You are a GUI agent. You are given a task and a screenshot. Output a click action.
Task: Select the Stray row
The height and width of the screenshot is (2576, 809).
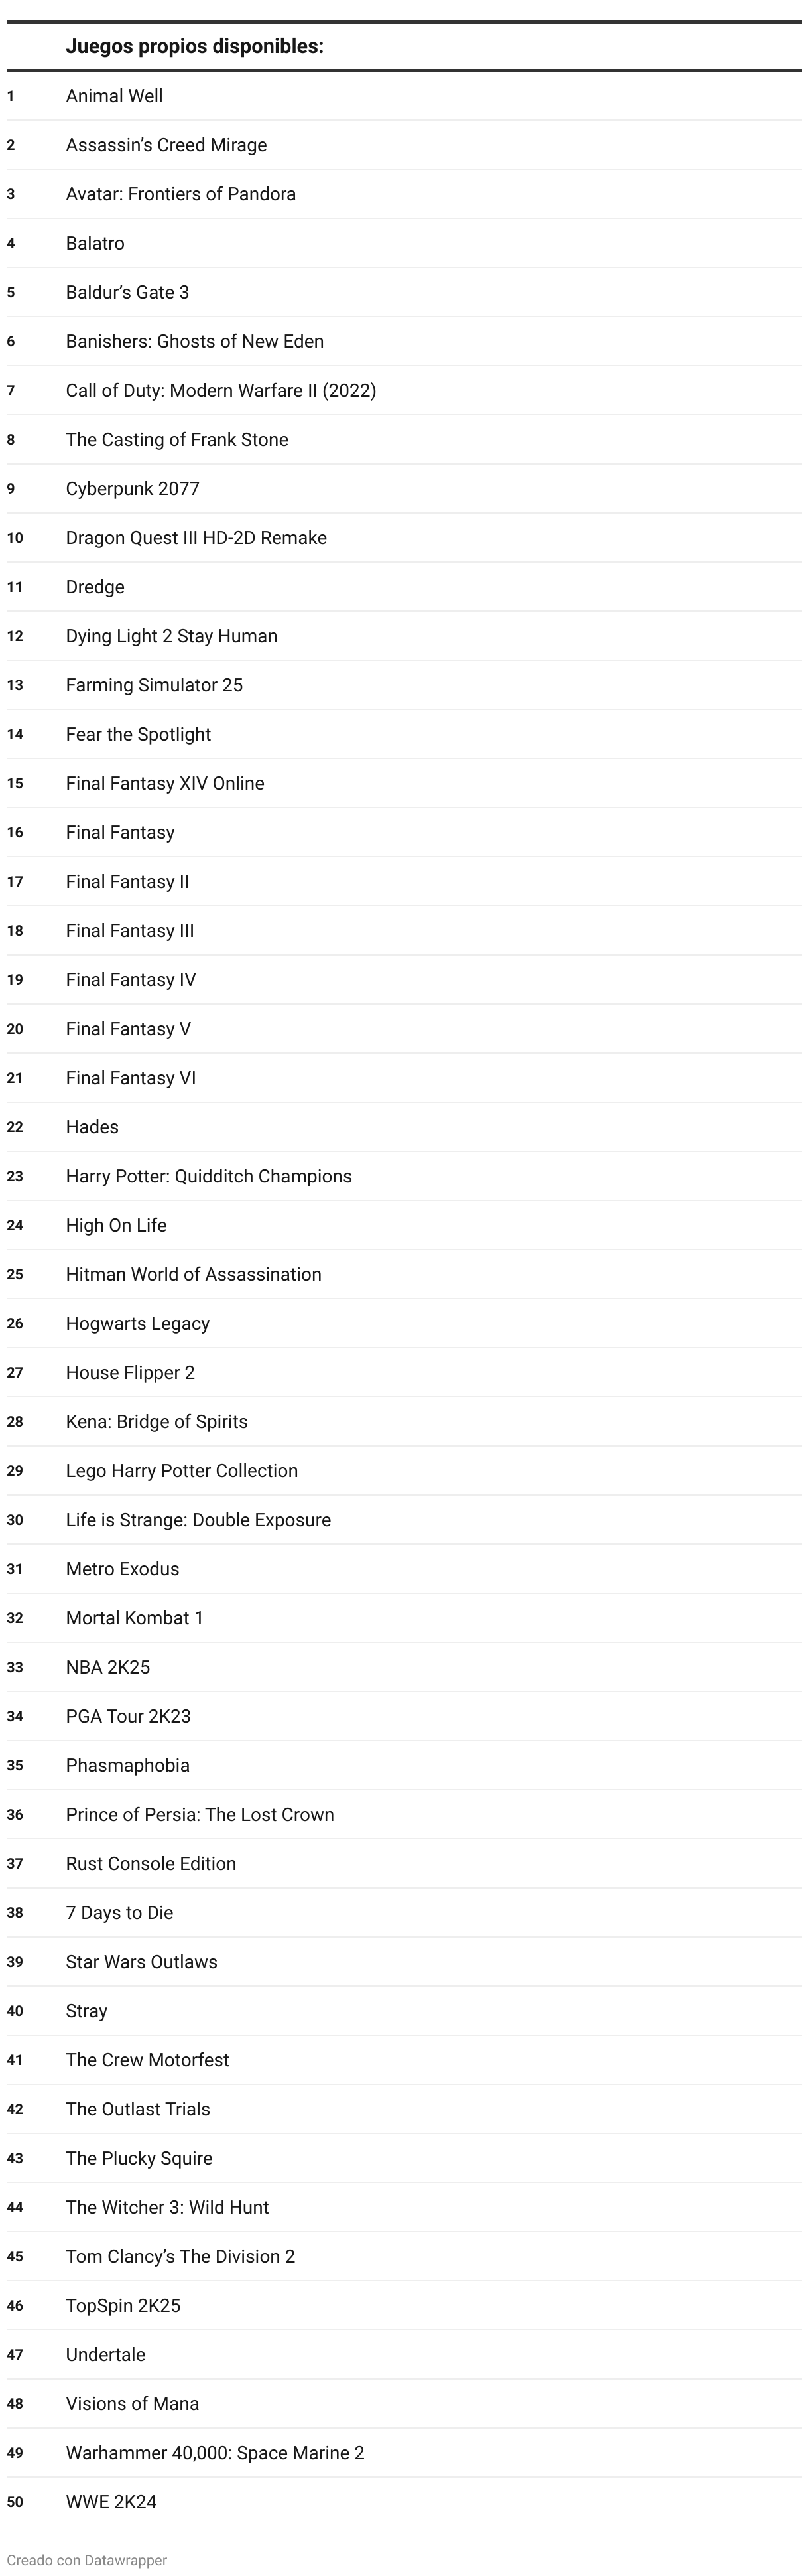click(404, 2010)
